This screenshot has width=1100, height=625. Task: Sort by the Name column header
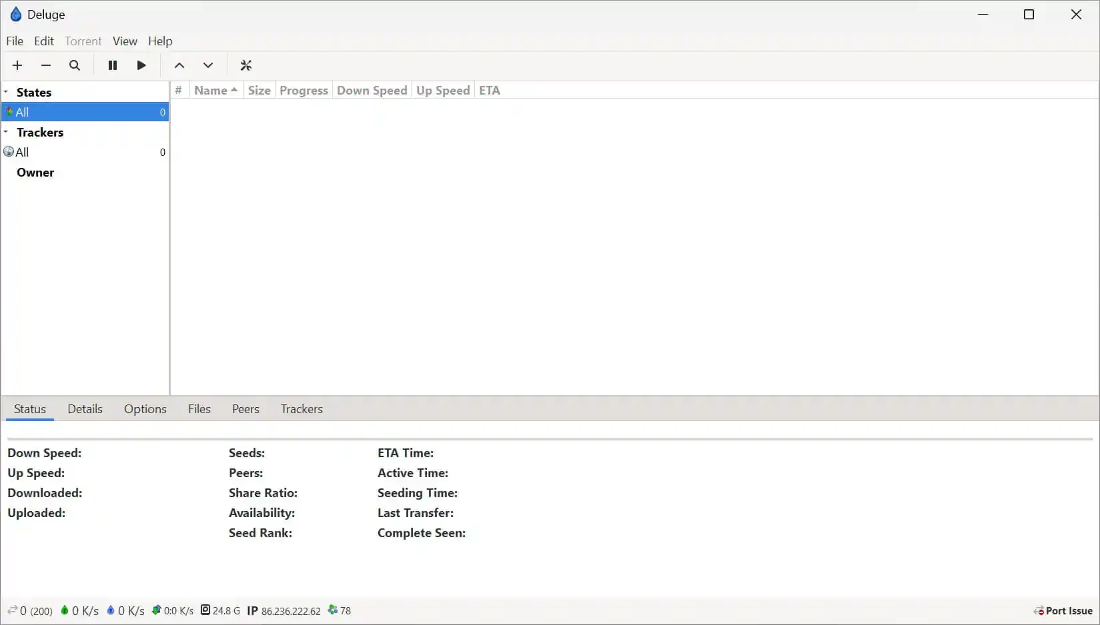point(216,90)
